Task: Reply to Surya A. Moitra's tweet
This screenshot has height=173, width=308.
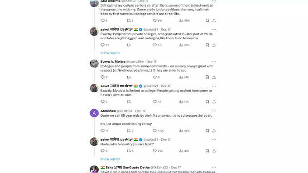Action: [102, 77]
